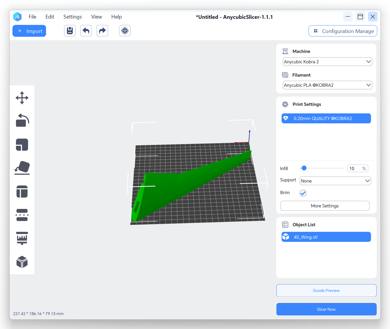Click the Infill slider handle
Screen dimensions: 390x329
[304, 168]
